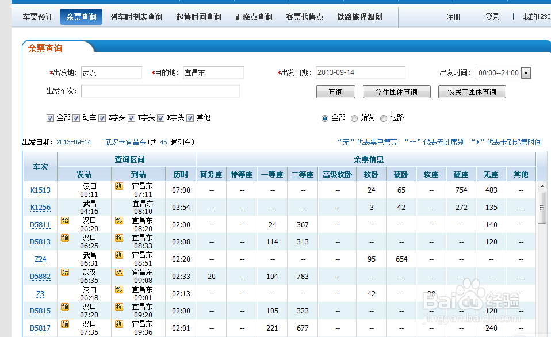
Task: Open the 铁路旅程规划 tab
Action: pos(359,17)
